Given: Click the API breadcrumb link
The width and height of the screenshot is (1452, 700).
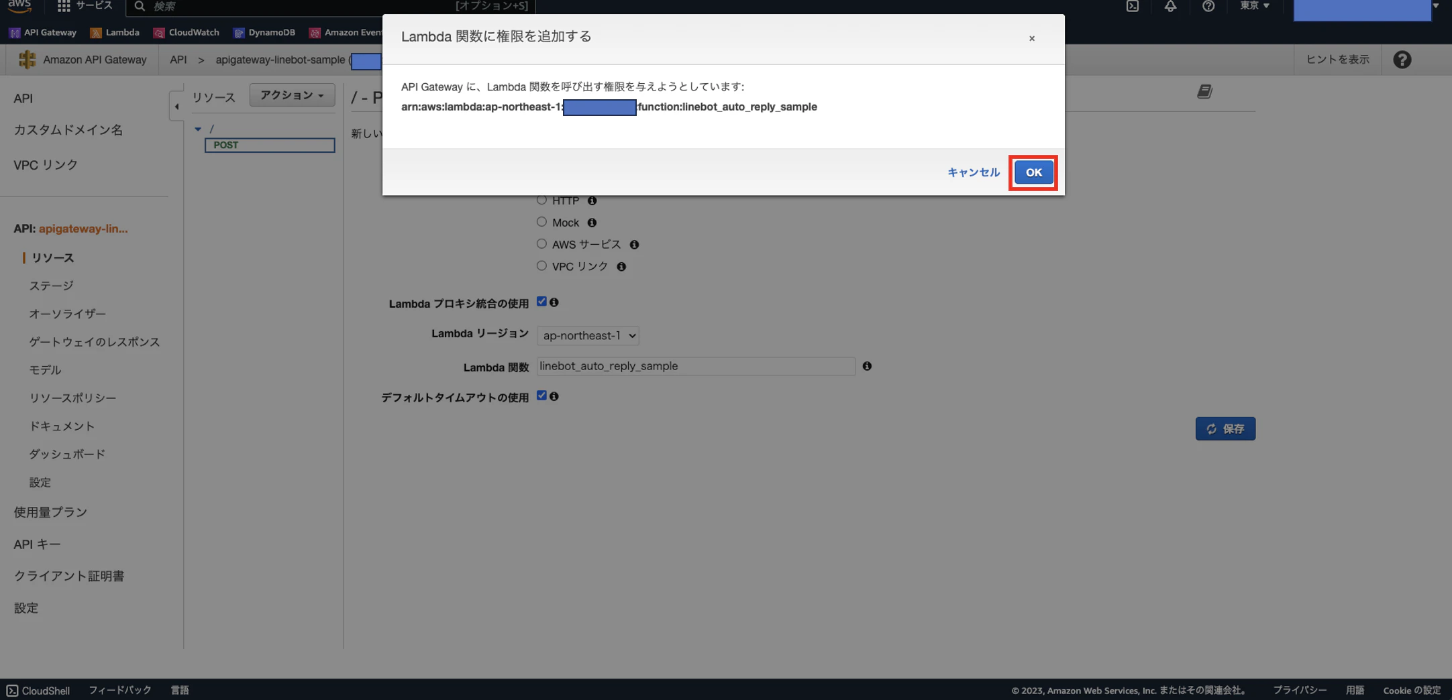Looking at the screenshot, I should [178, 60].
